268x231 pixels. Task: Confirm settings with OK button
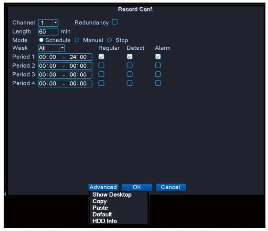pos(137,187)
